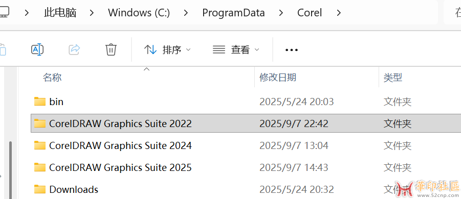Sort by 名称 column header
The image size is (461, 199).
[52, 78]
